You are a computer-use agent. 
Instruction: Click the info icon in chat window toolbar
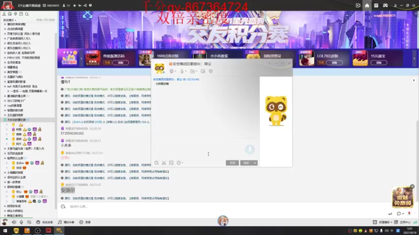click(211, 71)
